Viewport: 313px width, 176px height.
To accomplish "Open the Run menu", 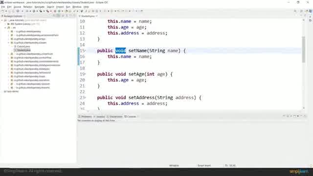I will pos(68,7).
